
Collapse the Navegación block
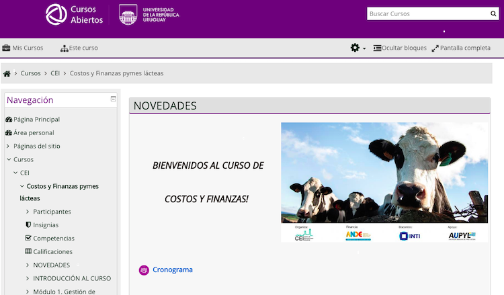(114, 99)
